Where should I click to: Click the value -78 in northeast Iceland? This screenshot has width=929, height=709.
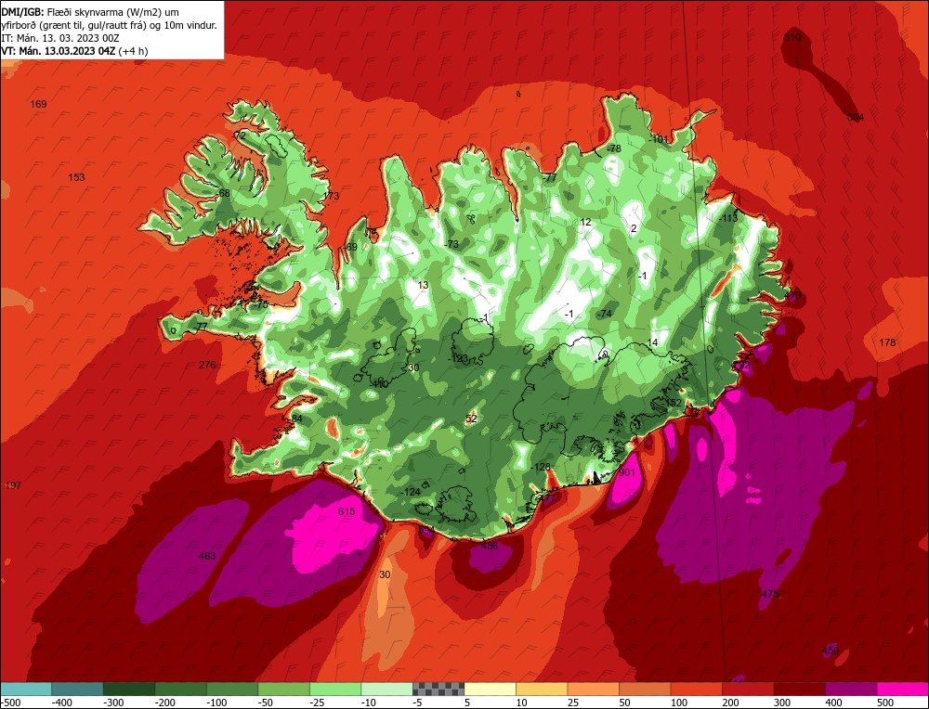click(x=613, y=148)
